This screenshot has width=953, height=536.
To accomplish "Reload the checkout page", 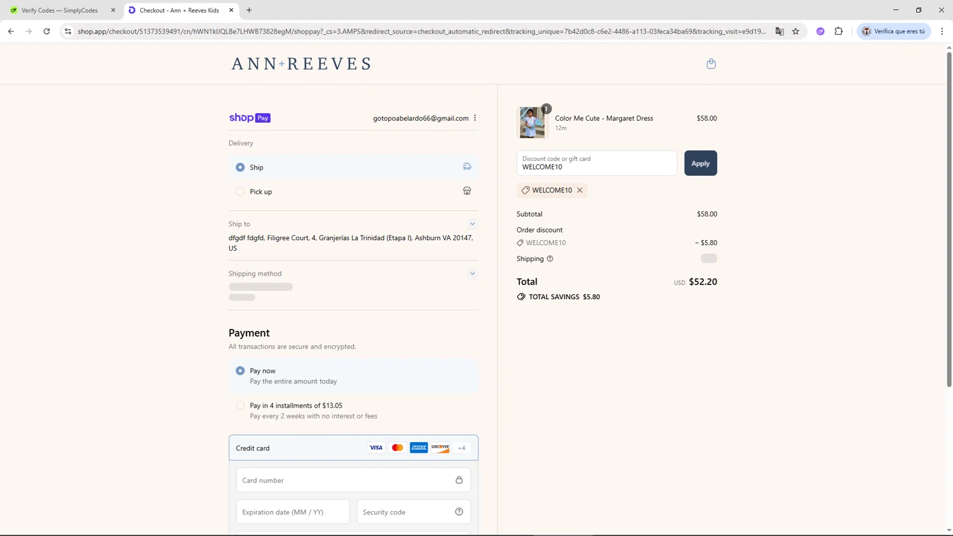I will pyautogui.click(x=46, y=31).
